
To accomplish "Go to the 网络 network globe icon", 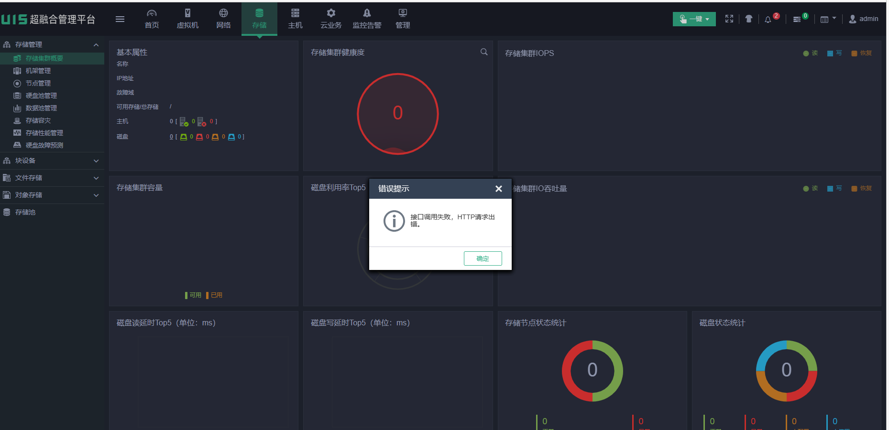I will 223,19.
